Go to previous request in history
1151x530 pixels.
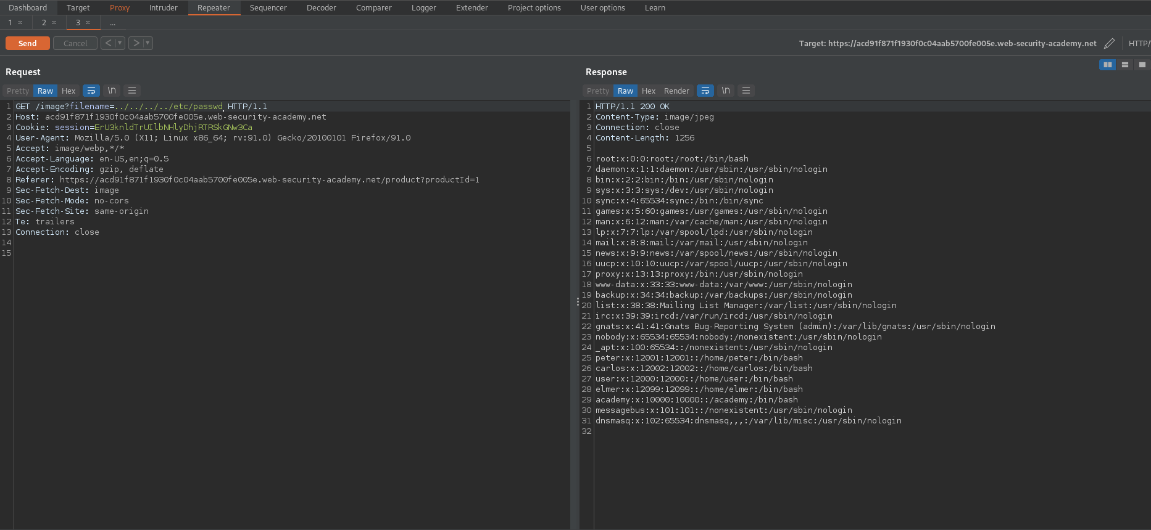tap(109, 43)
